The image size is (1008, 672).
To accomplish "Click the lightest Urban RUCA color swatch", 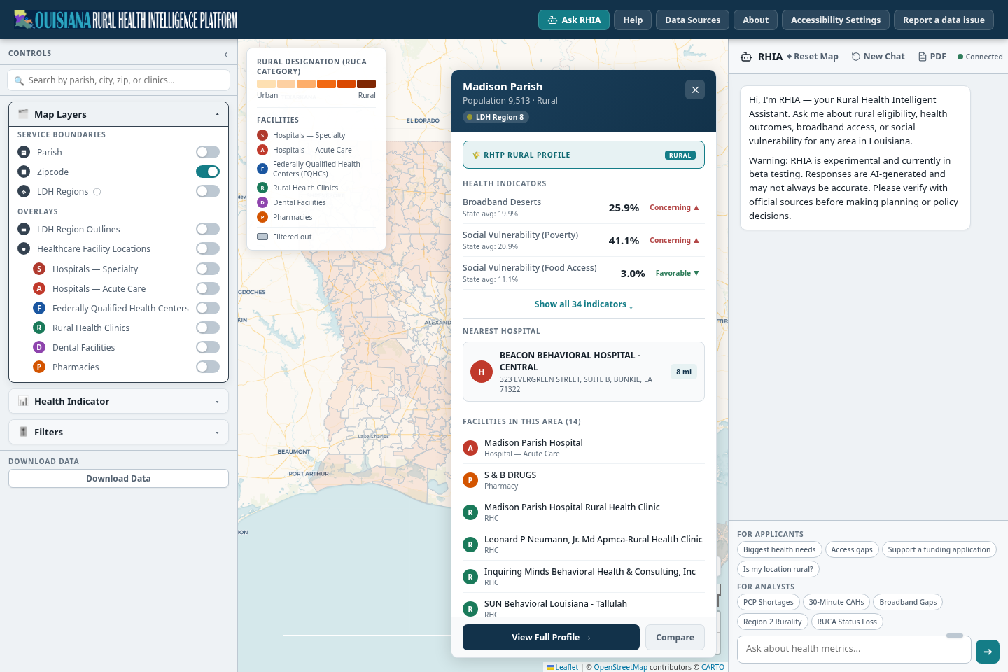I will click(266, 84).
